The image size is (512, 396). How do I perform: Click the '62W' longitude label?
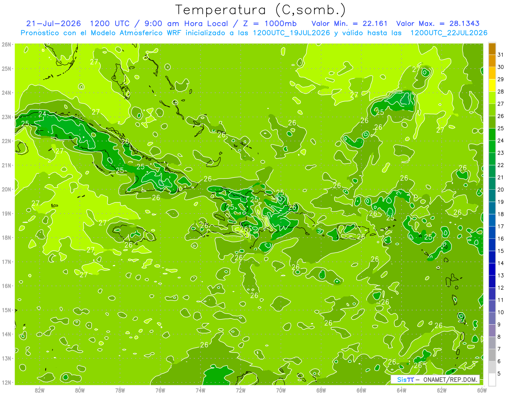pyautogui.click(x=442, y=390)
